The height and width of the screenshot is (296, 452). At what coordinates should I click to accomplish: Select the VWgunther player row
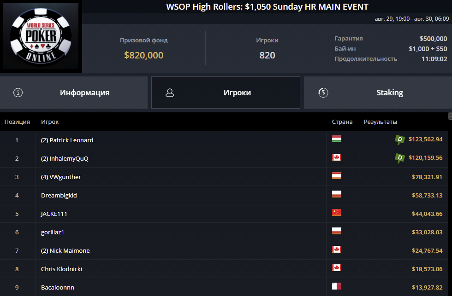224,177
